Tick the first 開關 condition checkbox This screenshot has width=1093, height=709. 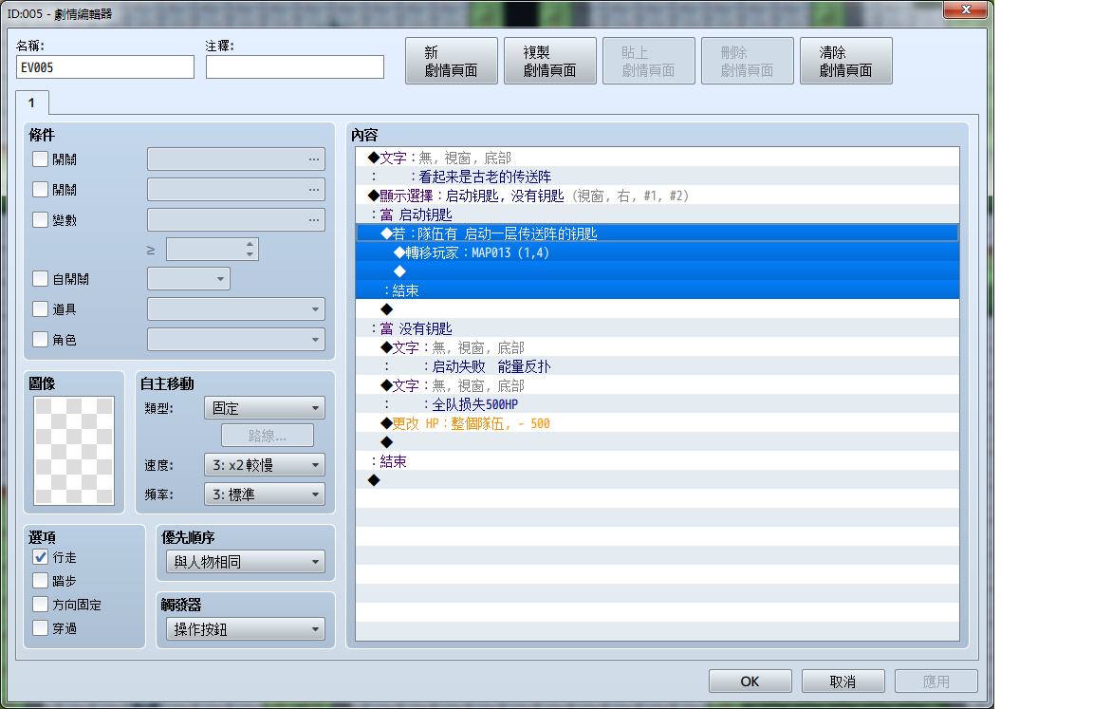point(41,159)
